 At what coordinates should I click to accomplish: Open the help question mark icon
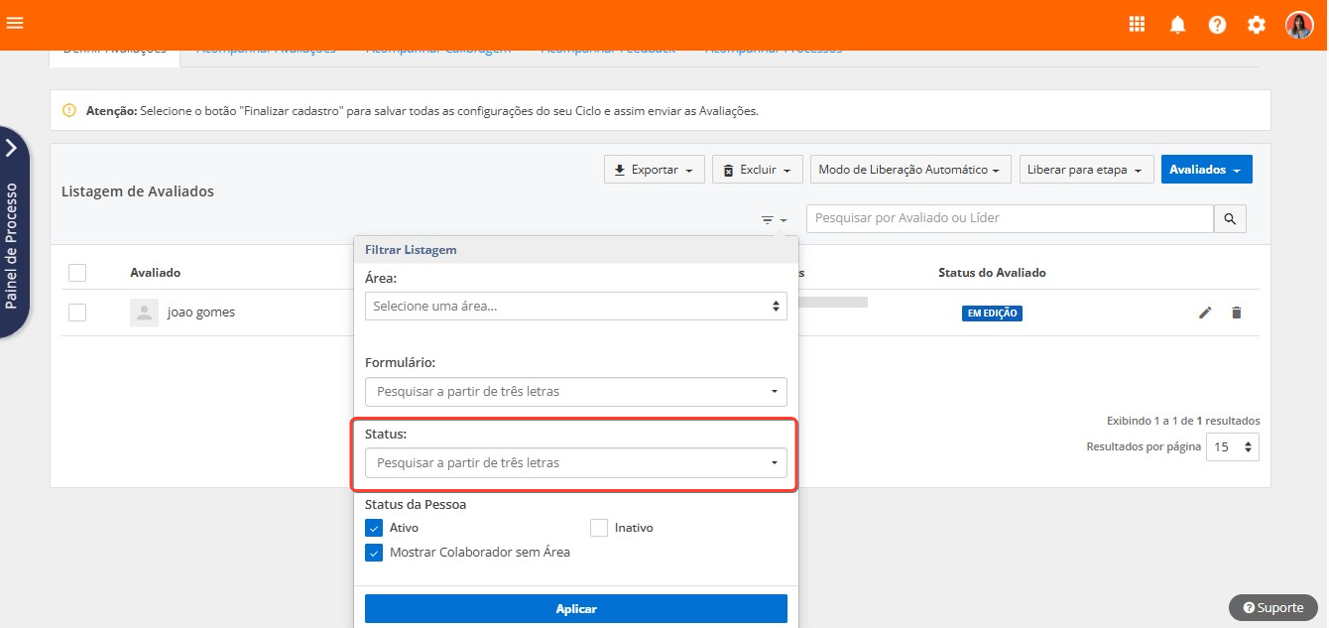pos(1217,25)
